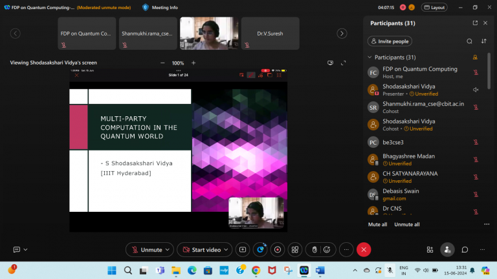Open the dropdown arrow next to Unmute
497x279 pixels.
pos(168,249)
